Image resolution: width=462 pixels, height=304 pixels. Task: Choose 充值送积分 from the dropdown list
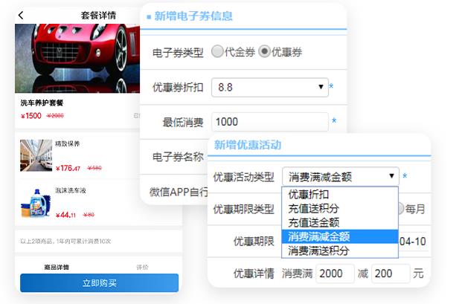(x=340, y=208)
